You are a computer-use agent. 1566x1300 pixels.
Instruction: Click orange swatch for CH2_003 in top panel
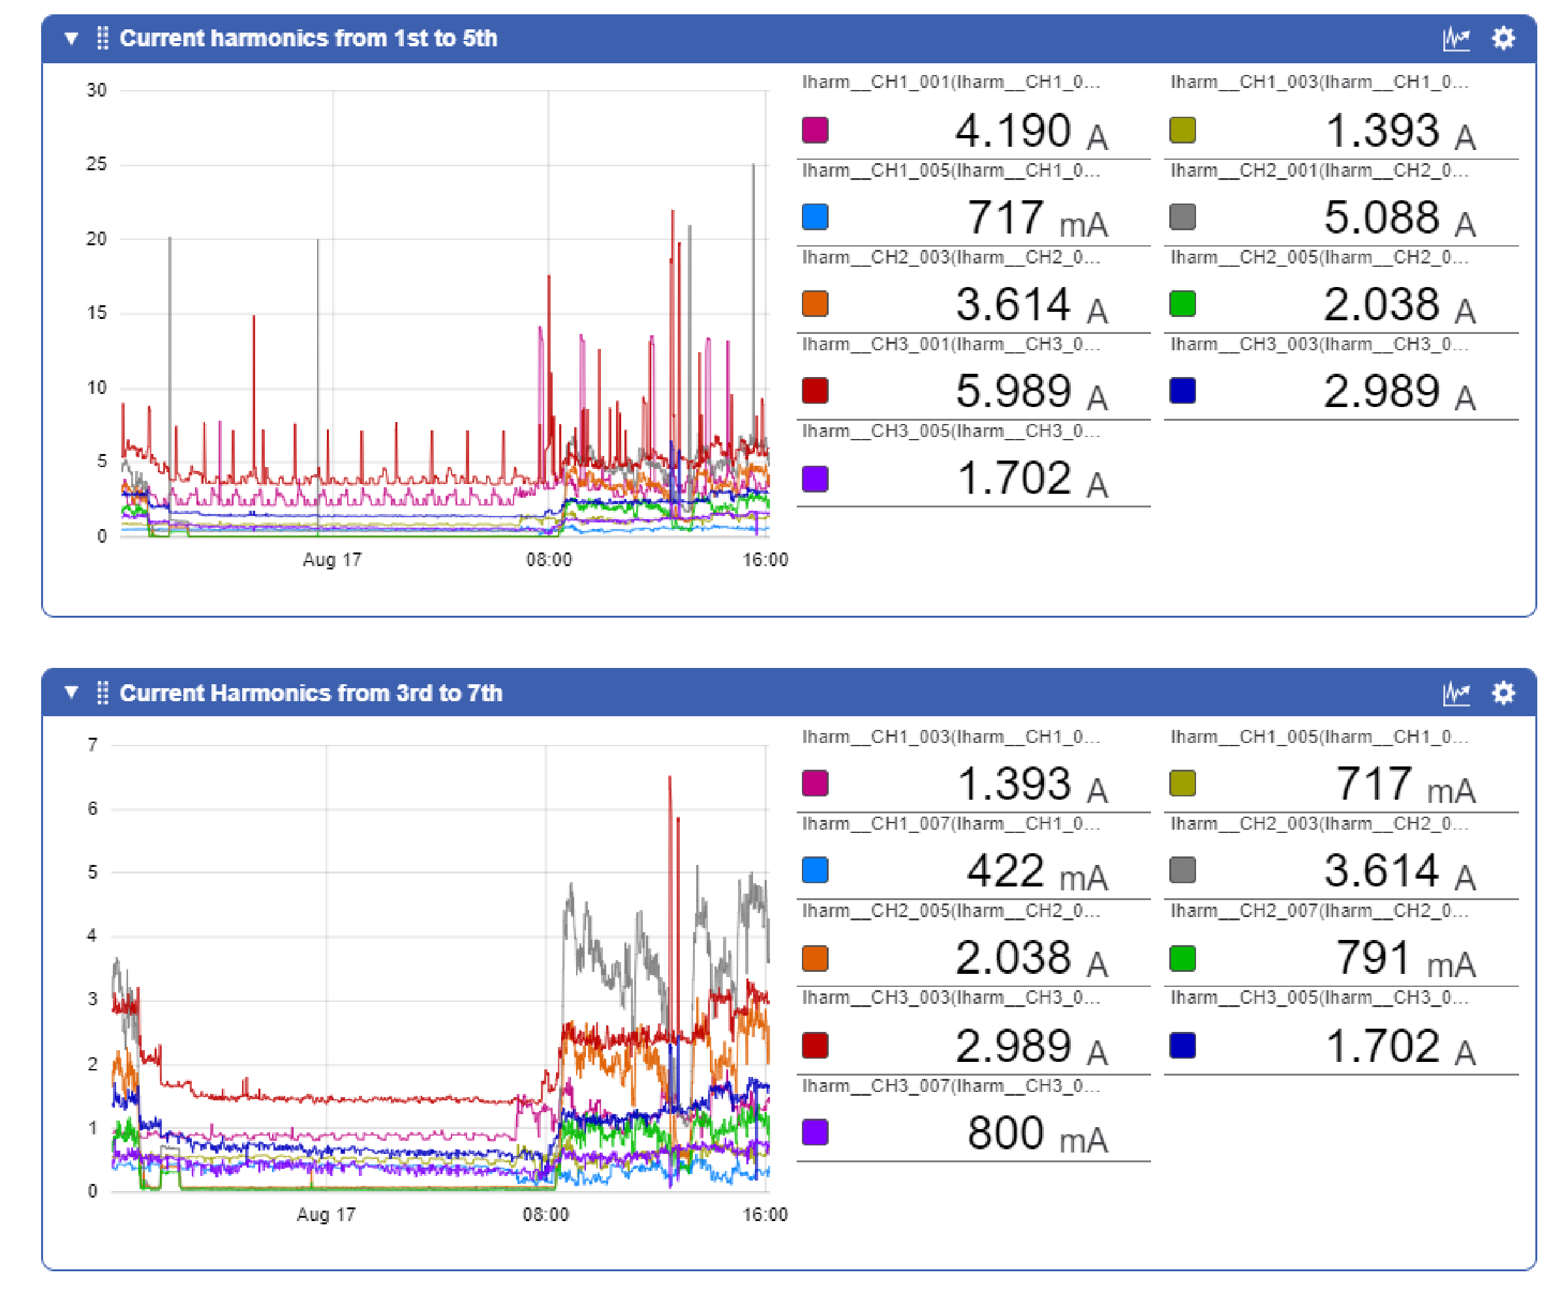tap(815, 304)
